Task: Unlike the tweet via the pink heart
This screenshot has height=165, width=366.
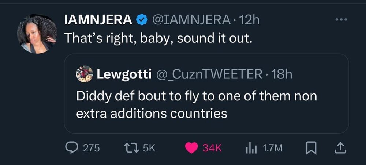Action: [191, 147]
